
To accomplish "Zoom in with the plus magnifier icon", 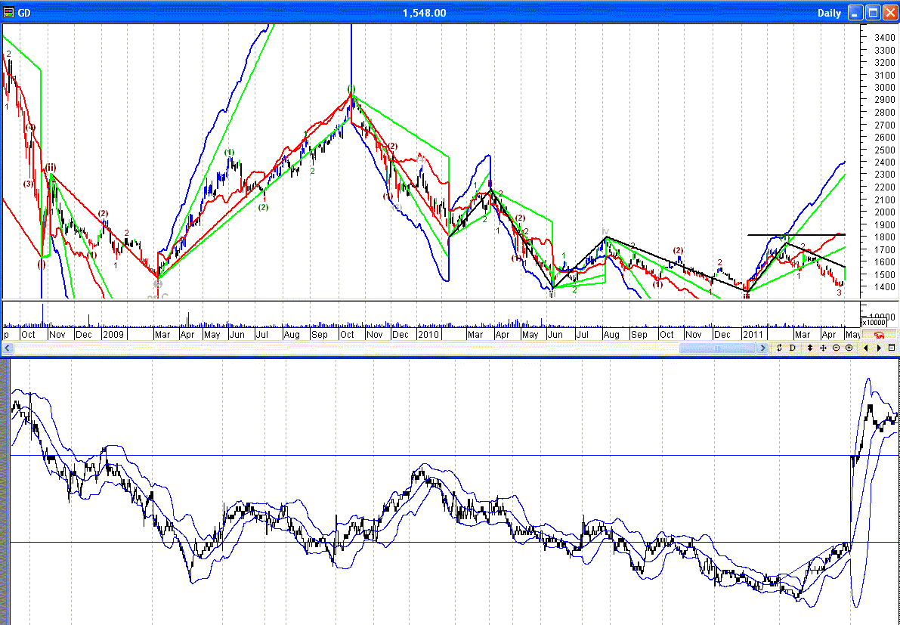I will [x=849, y=348].
